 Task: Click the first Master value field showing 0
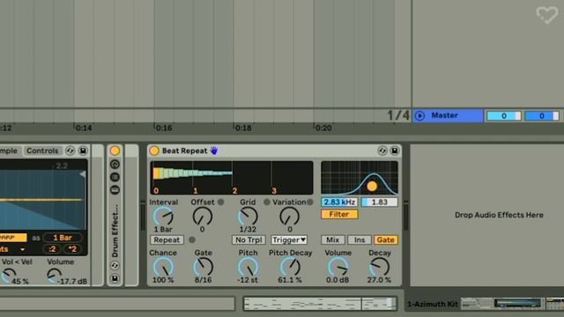pyautogui.click(x=503, y=115)
